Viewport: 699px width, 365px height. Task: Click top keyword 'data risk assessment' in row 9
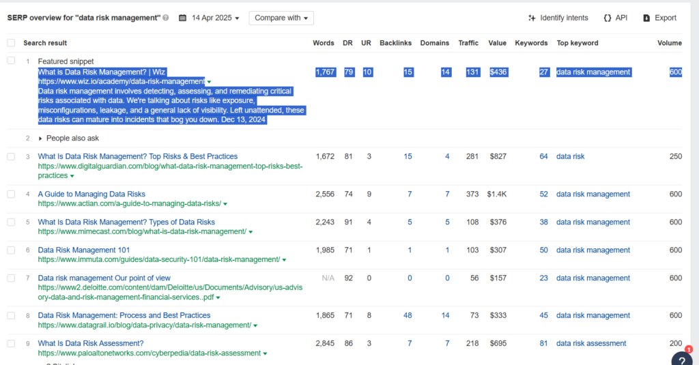[591, 344]
